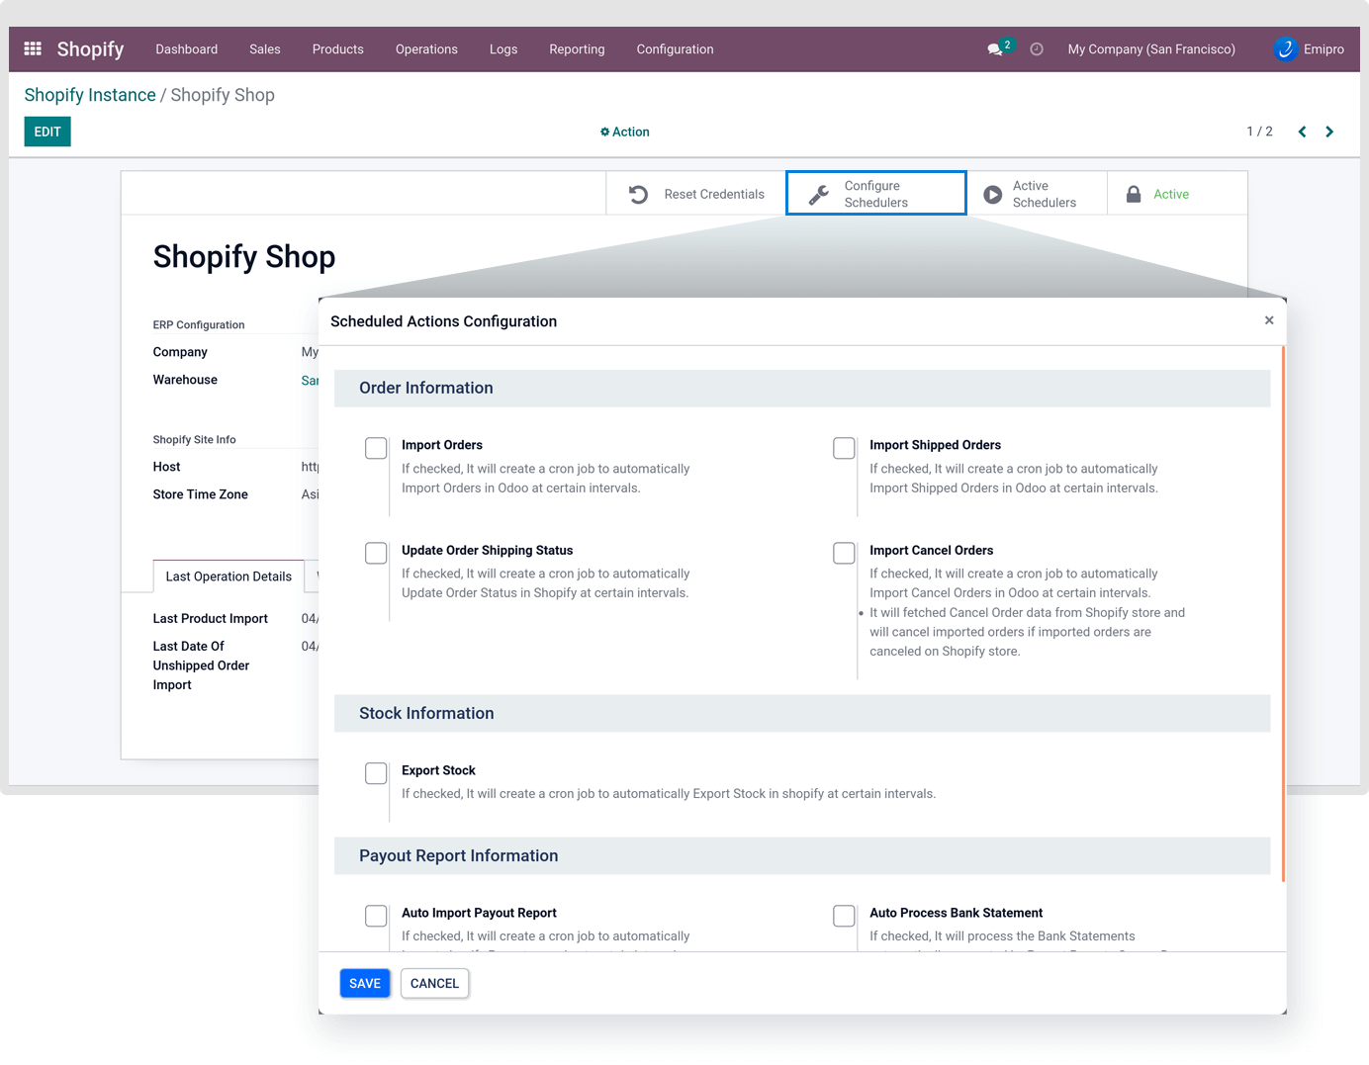Click the Active Schedulers button label
Image resolution: width=1369 pixels, height=1065 pixels.
coord(1044,194)
